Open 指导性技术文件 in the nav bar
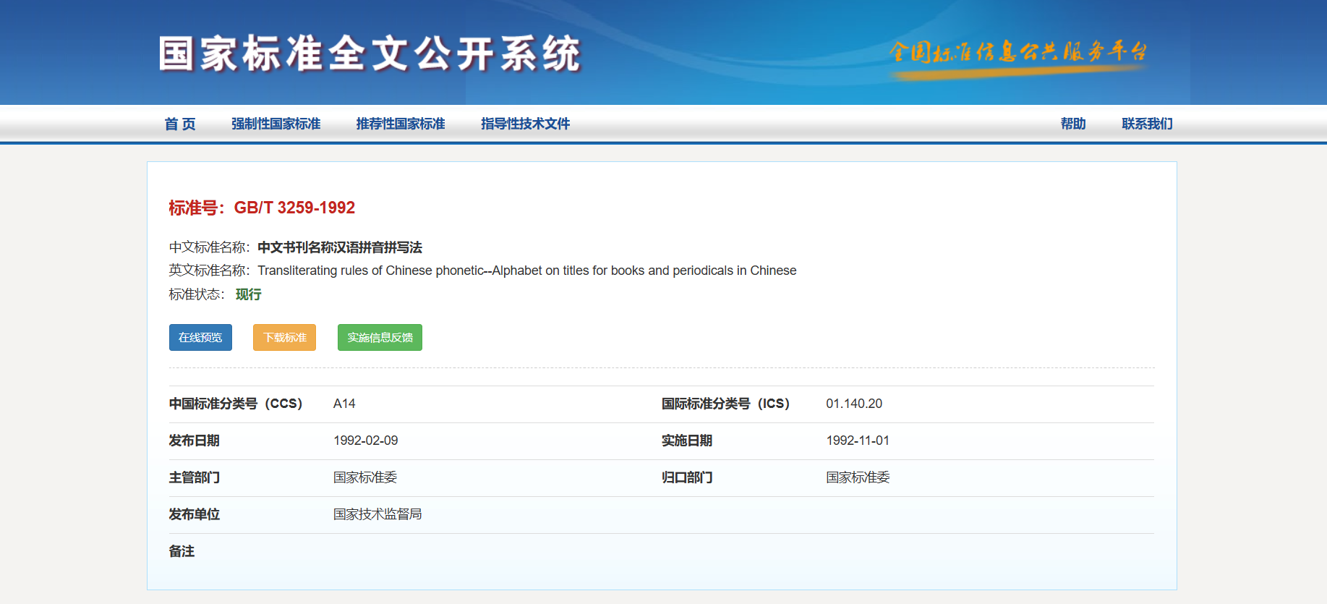Screen dimensions: 1327x604 pyautogui.click(x=525, y=124)
